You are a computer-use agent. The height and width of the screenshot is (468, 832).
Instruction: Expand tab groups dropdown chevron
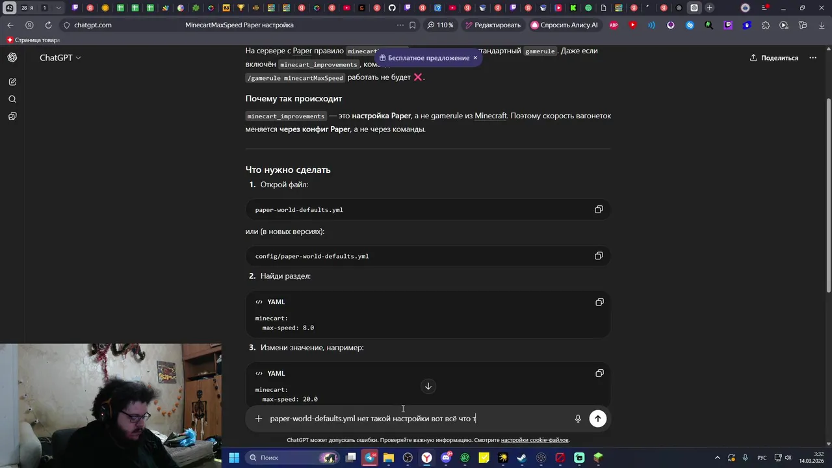point(58,8)
